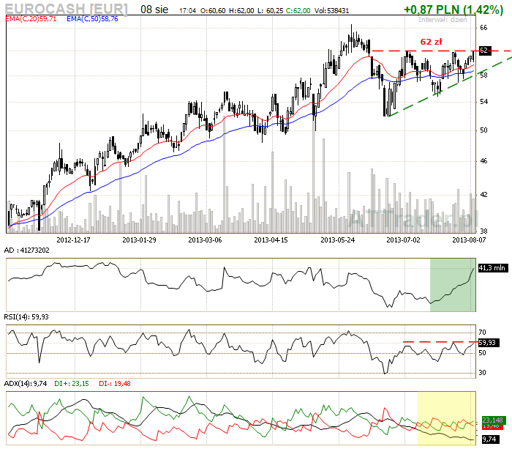Click the RSI 50 level label

[482, 353]
